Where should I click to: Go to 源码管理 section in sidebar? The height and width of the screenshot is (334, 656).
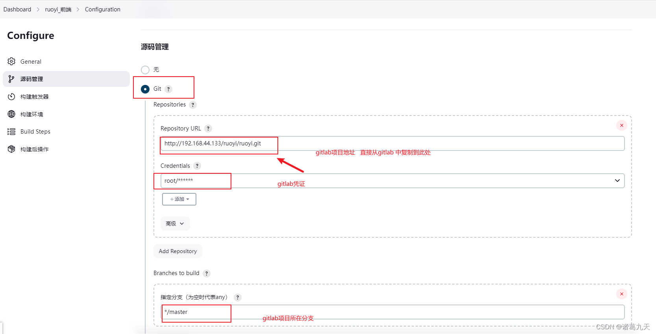click(x=66, y=79)
